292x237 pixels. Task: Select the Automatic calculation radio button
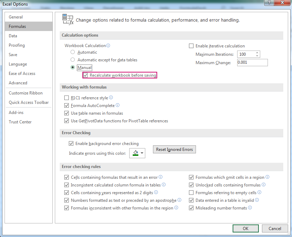[73, 52]
